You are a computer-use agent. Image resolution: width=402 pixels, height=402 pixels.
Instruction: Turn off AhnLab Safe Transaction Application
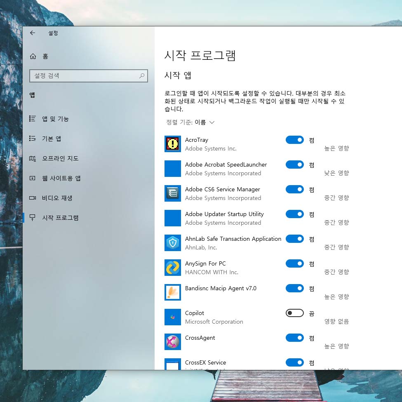[x=294, y=239]
